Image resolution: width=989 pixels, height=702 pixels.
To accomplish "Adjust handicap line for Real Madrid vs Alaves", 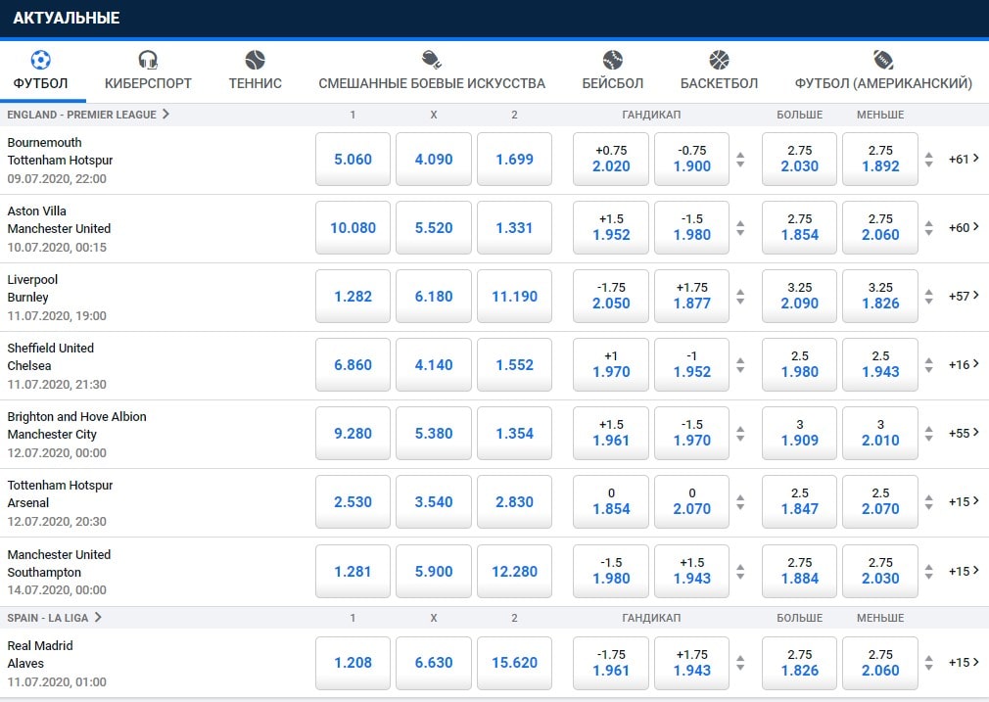I will tap(740, 662).
